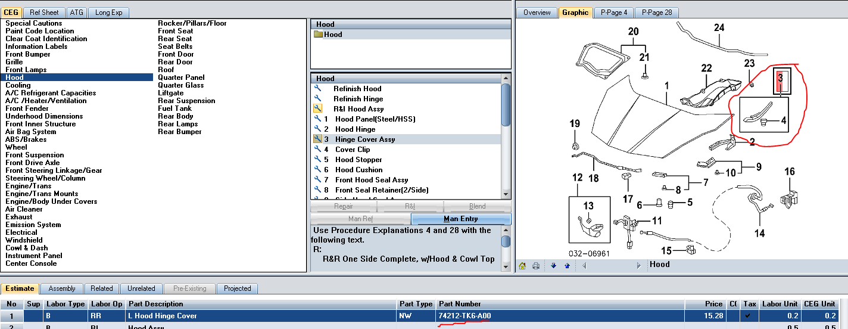Click wrench icon beside Refinish Hood
This screenshot has height=329, width=848.
tap(318, 89)
